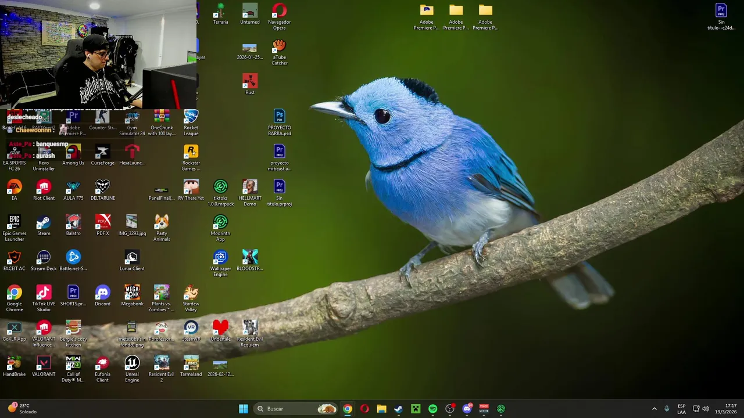Select the Resident Evil Requiem icon
This screenshot has height=418, width=744.
click(x=250, y=334)
